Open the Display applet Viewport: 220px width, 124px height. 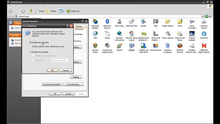tap(143, 23)
